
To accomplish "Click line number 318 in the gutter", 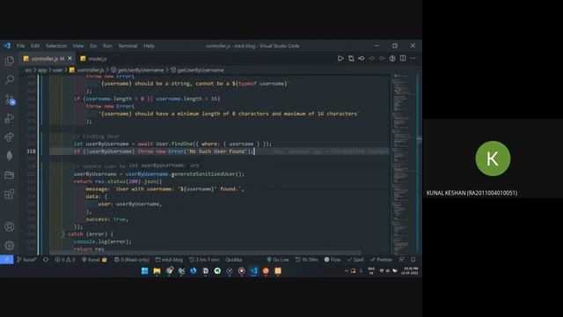I will click(32, 151).
